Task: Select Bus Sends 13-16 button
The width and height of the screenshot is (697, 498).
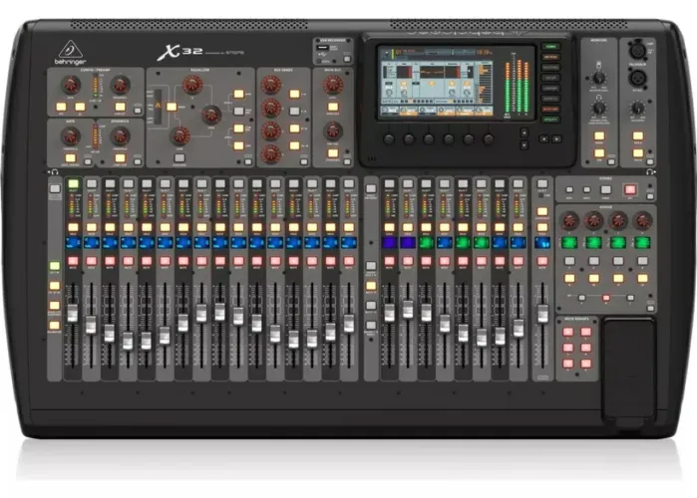Action: tap(294, 145)
